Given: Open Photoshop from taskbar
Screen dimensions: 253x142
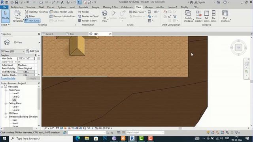Looking at the screenshot, I should pos(105,138).
